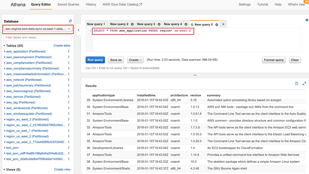The height and width of the screenshot is (174, 309).
Task: Close the New query 2 tab
Action: coord(132,24)
